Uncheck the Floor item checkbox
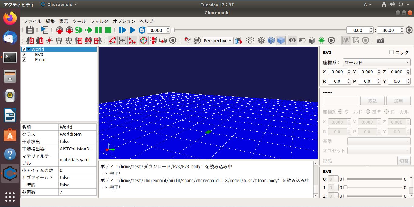Viewport: 414px width, 207px height. tap(24, 60)
